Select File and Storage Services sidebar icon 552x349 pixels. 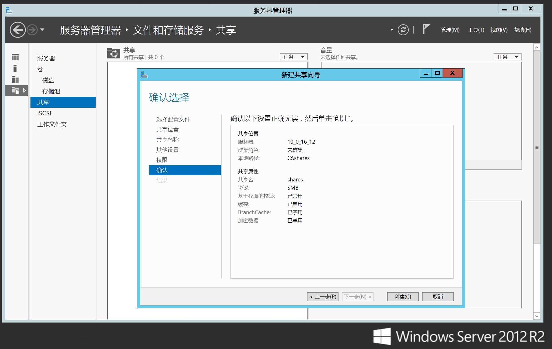15,90
